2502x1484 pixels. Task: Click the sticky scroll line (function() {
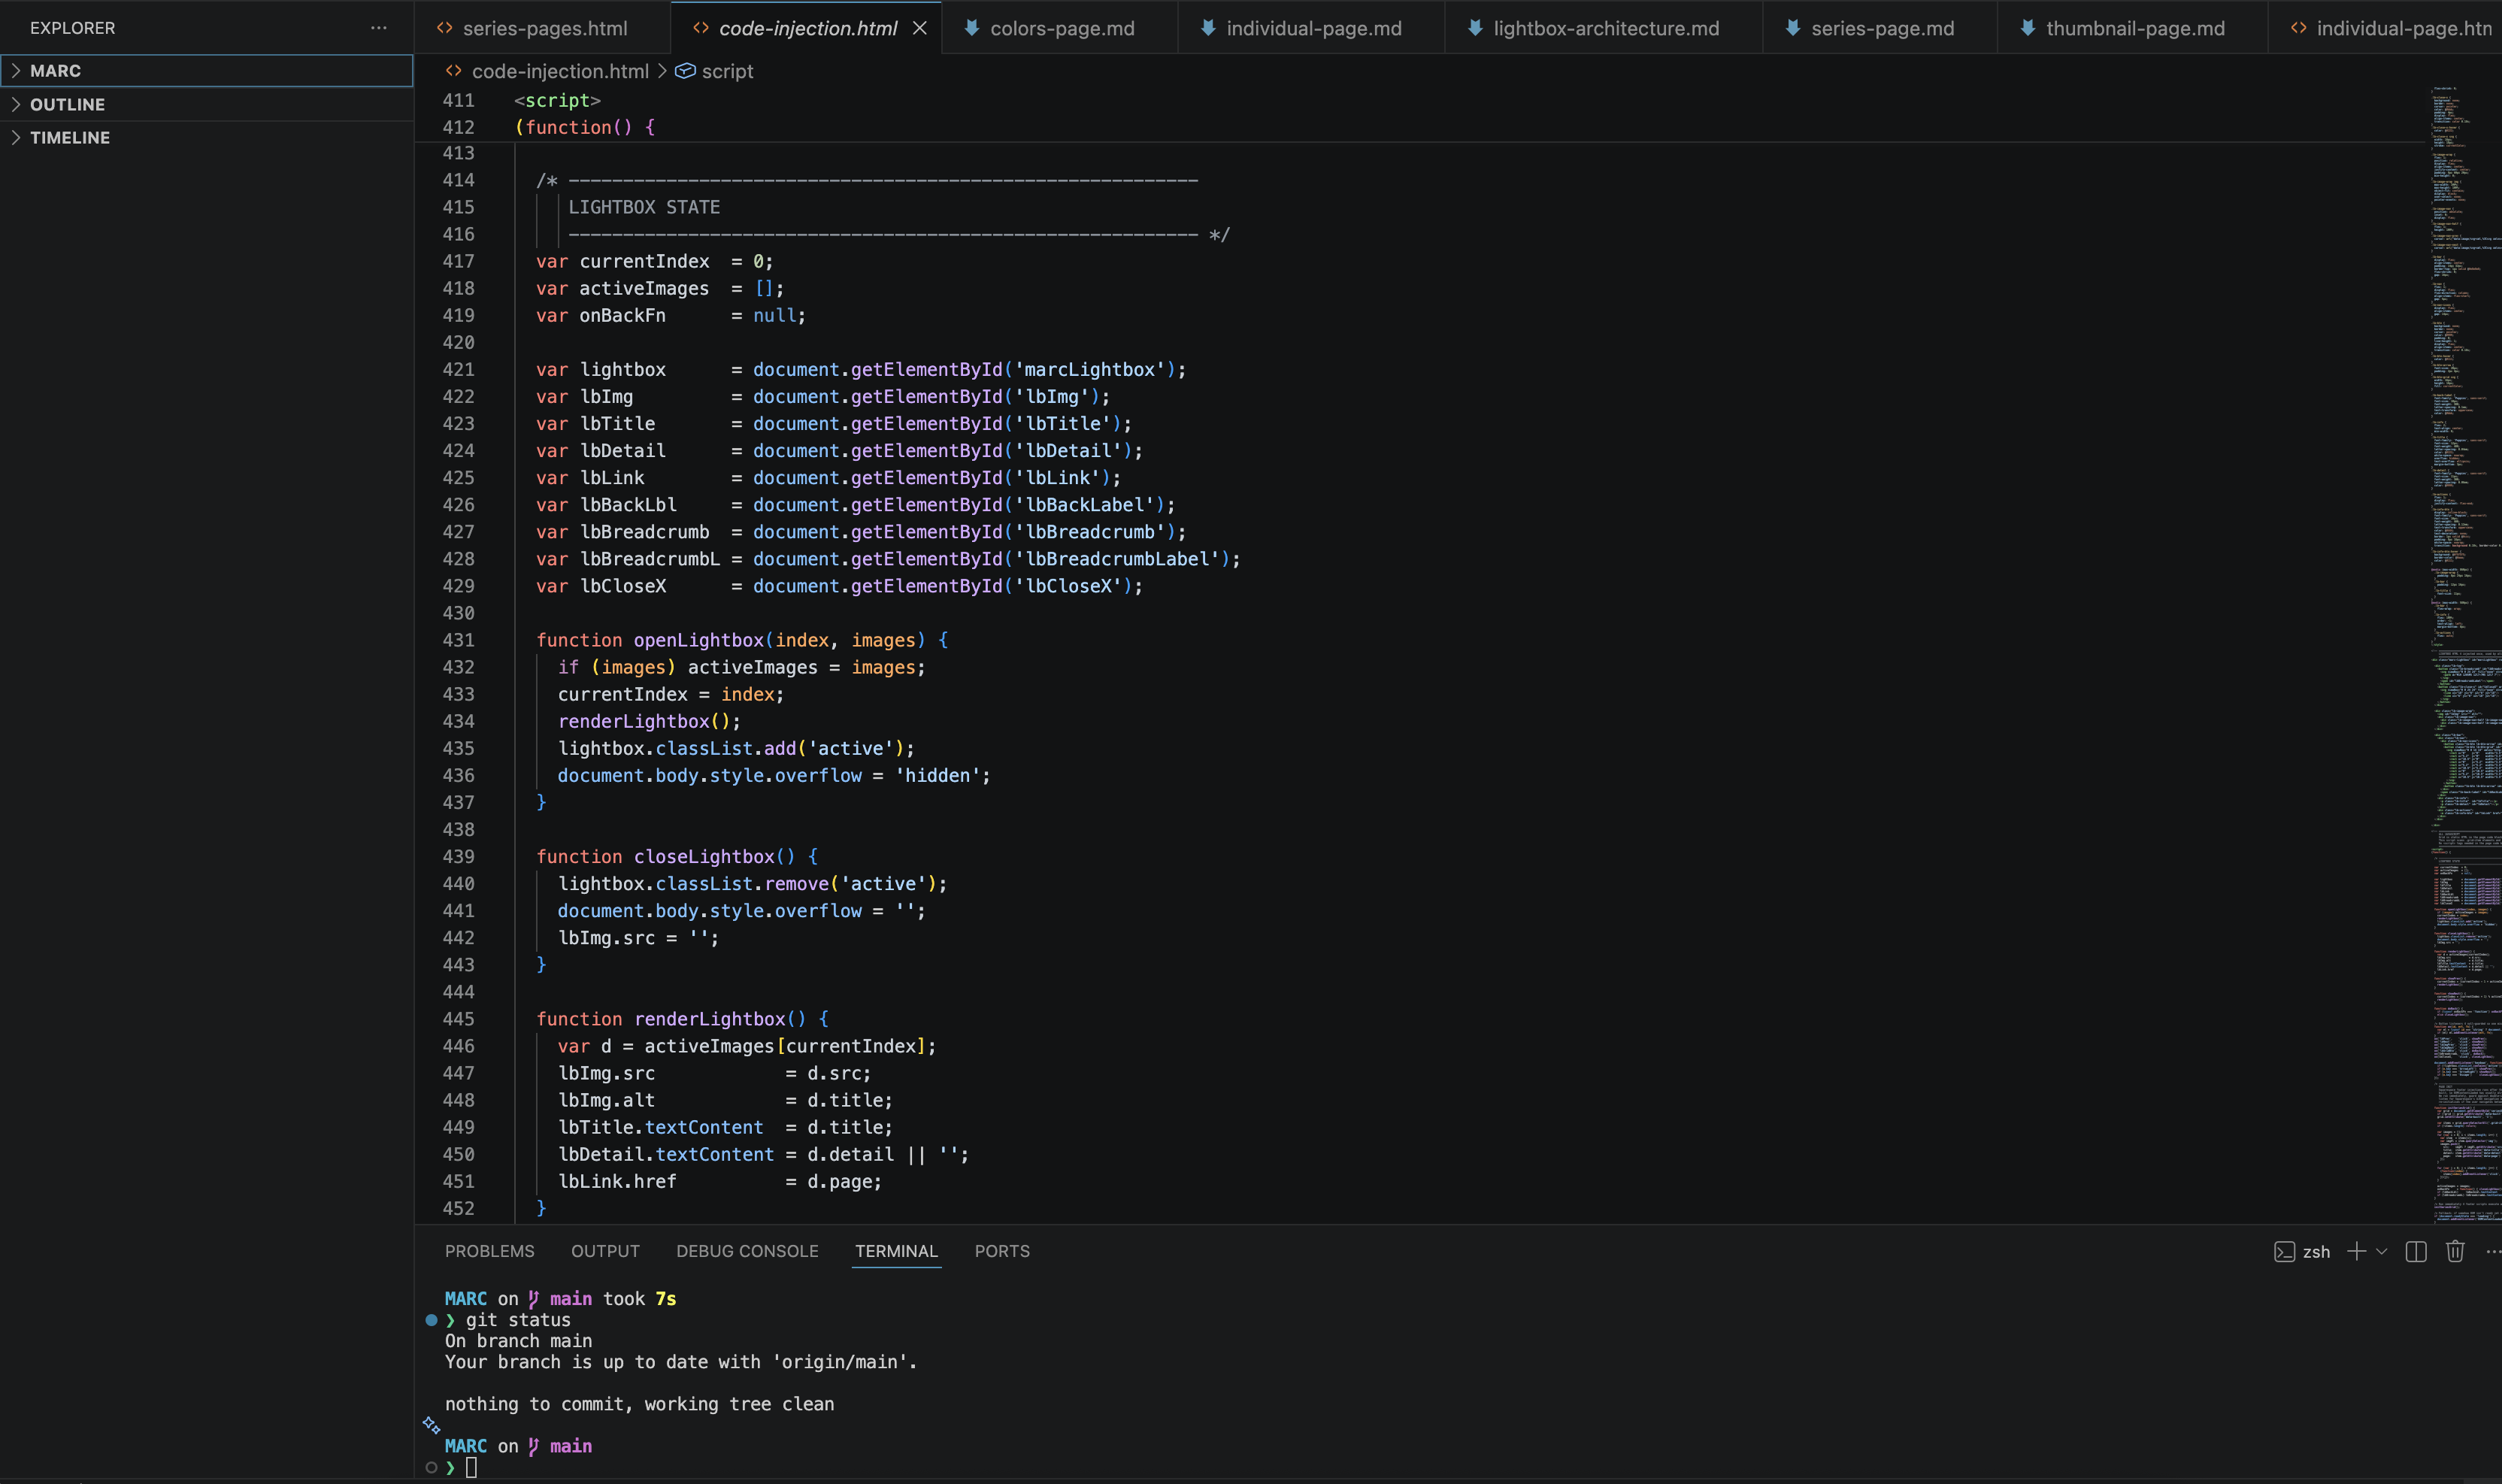[x=584, y=127]
